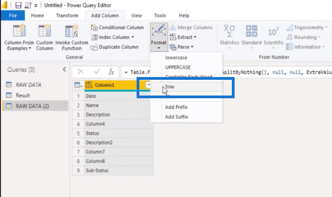Click the Column1 data type icon

(x=89, y=85)
